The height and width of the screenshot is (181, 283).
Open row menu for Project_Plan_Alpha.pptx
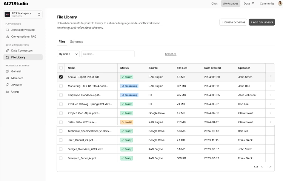[x=270, y=113]
